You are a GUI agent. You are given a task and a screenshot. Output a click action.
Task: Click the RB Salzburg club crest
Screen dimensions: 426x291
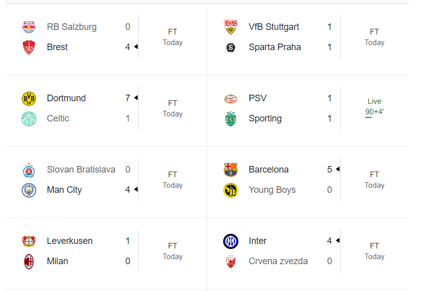(x=29, y=27)
